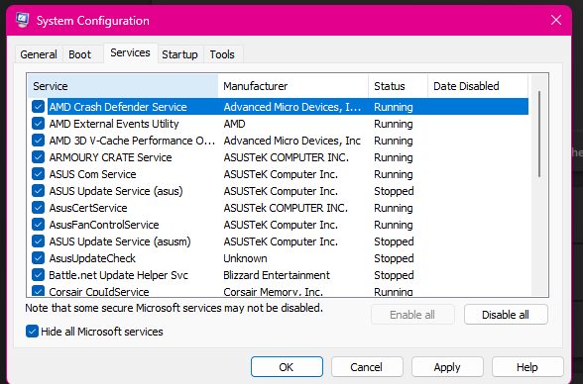Select AsusFanControlService name
583x384 pixels.
[x=104, y=225]
